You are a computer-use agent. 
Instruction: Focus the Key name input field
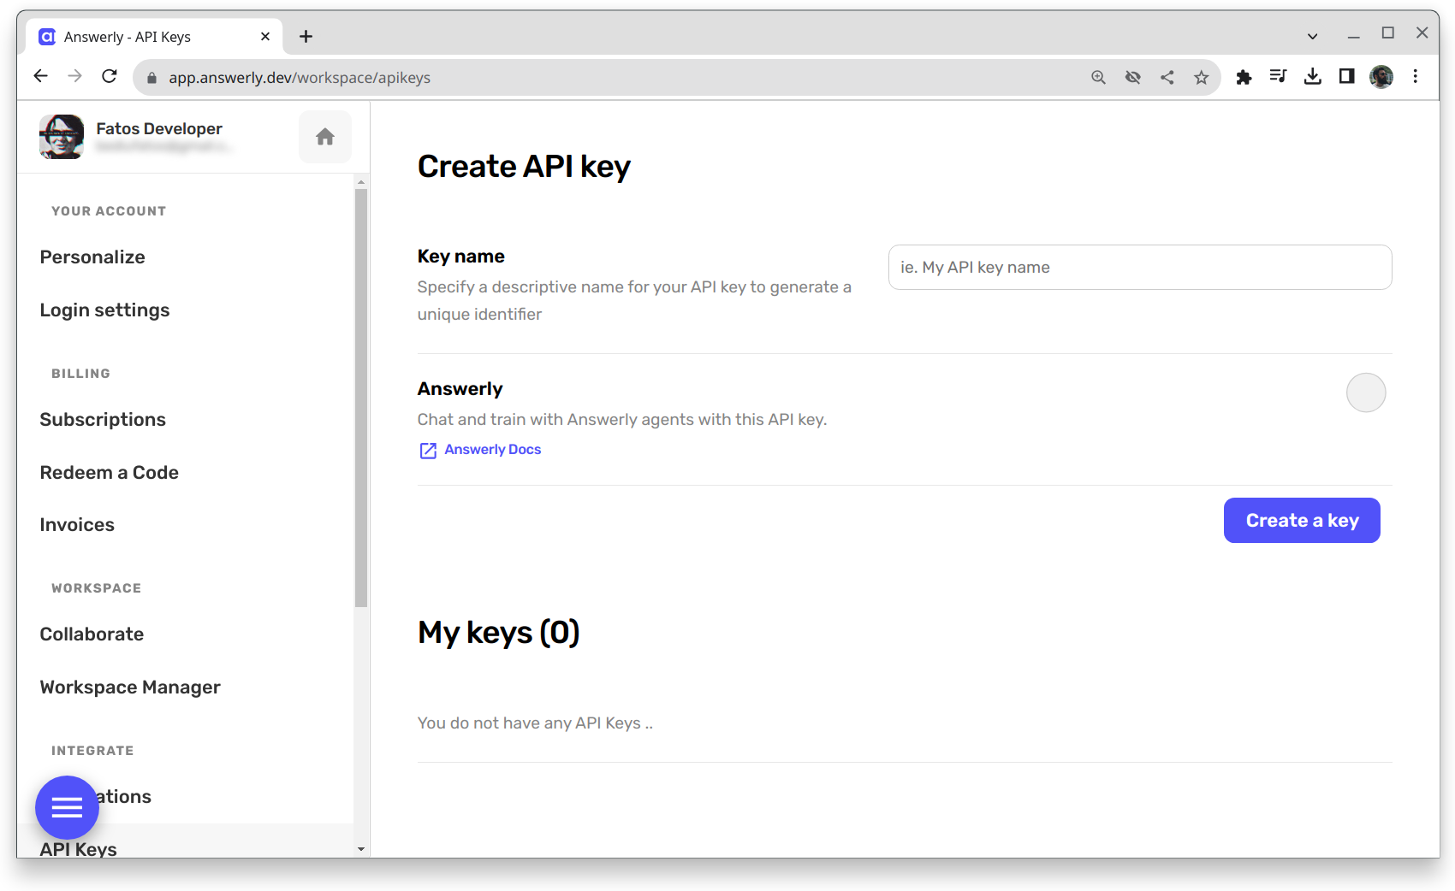tap(1139, 268)
